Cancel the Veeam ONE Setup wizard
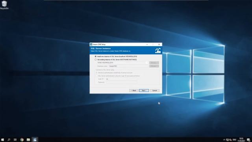The width and height of the screenshot is (252, 142). [x=155, y=90]
